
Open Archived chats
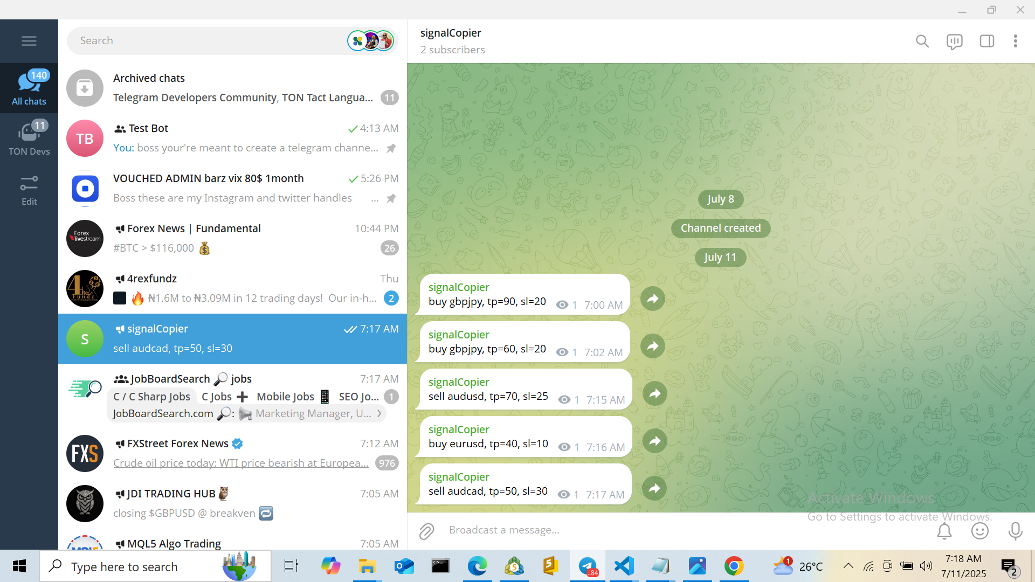[x=232, y=88]
